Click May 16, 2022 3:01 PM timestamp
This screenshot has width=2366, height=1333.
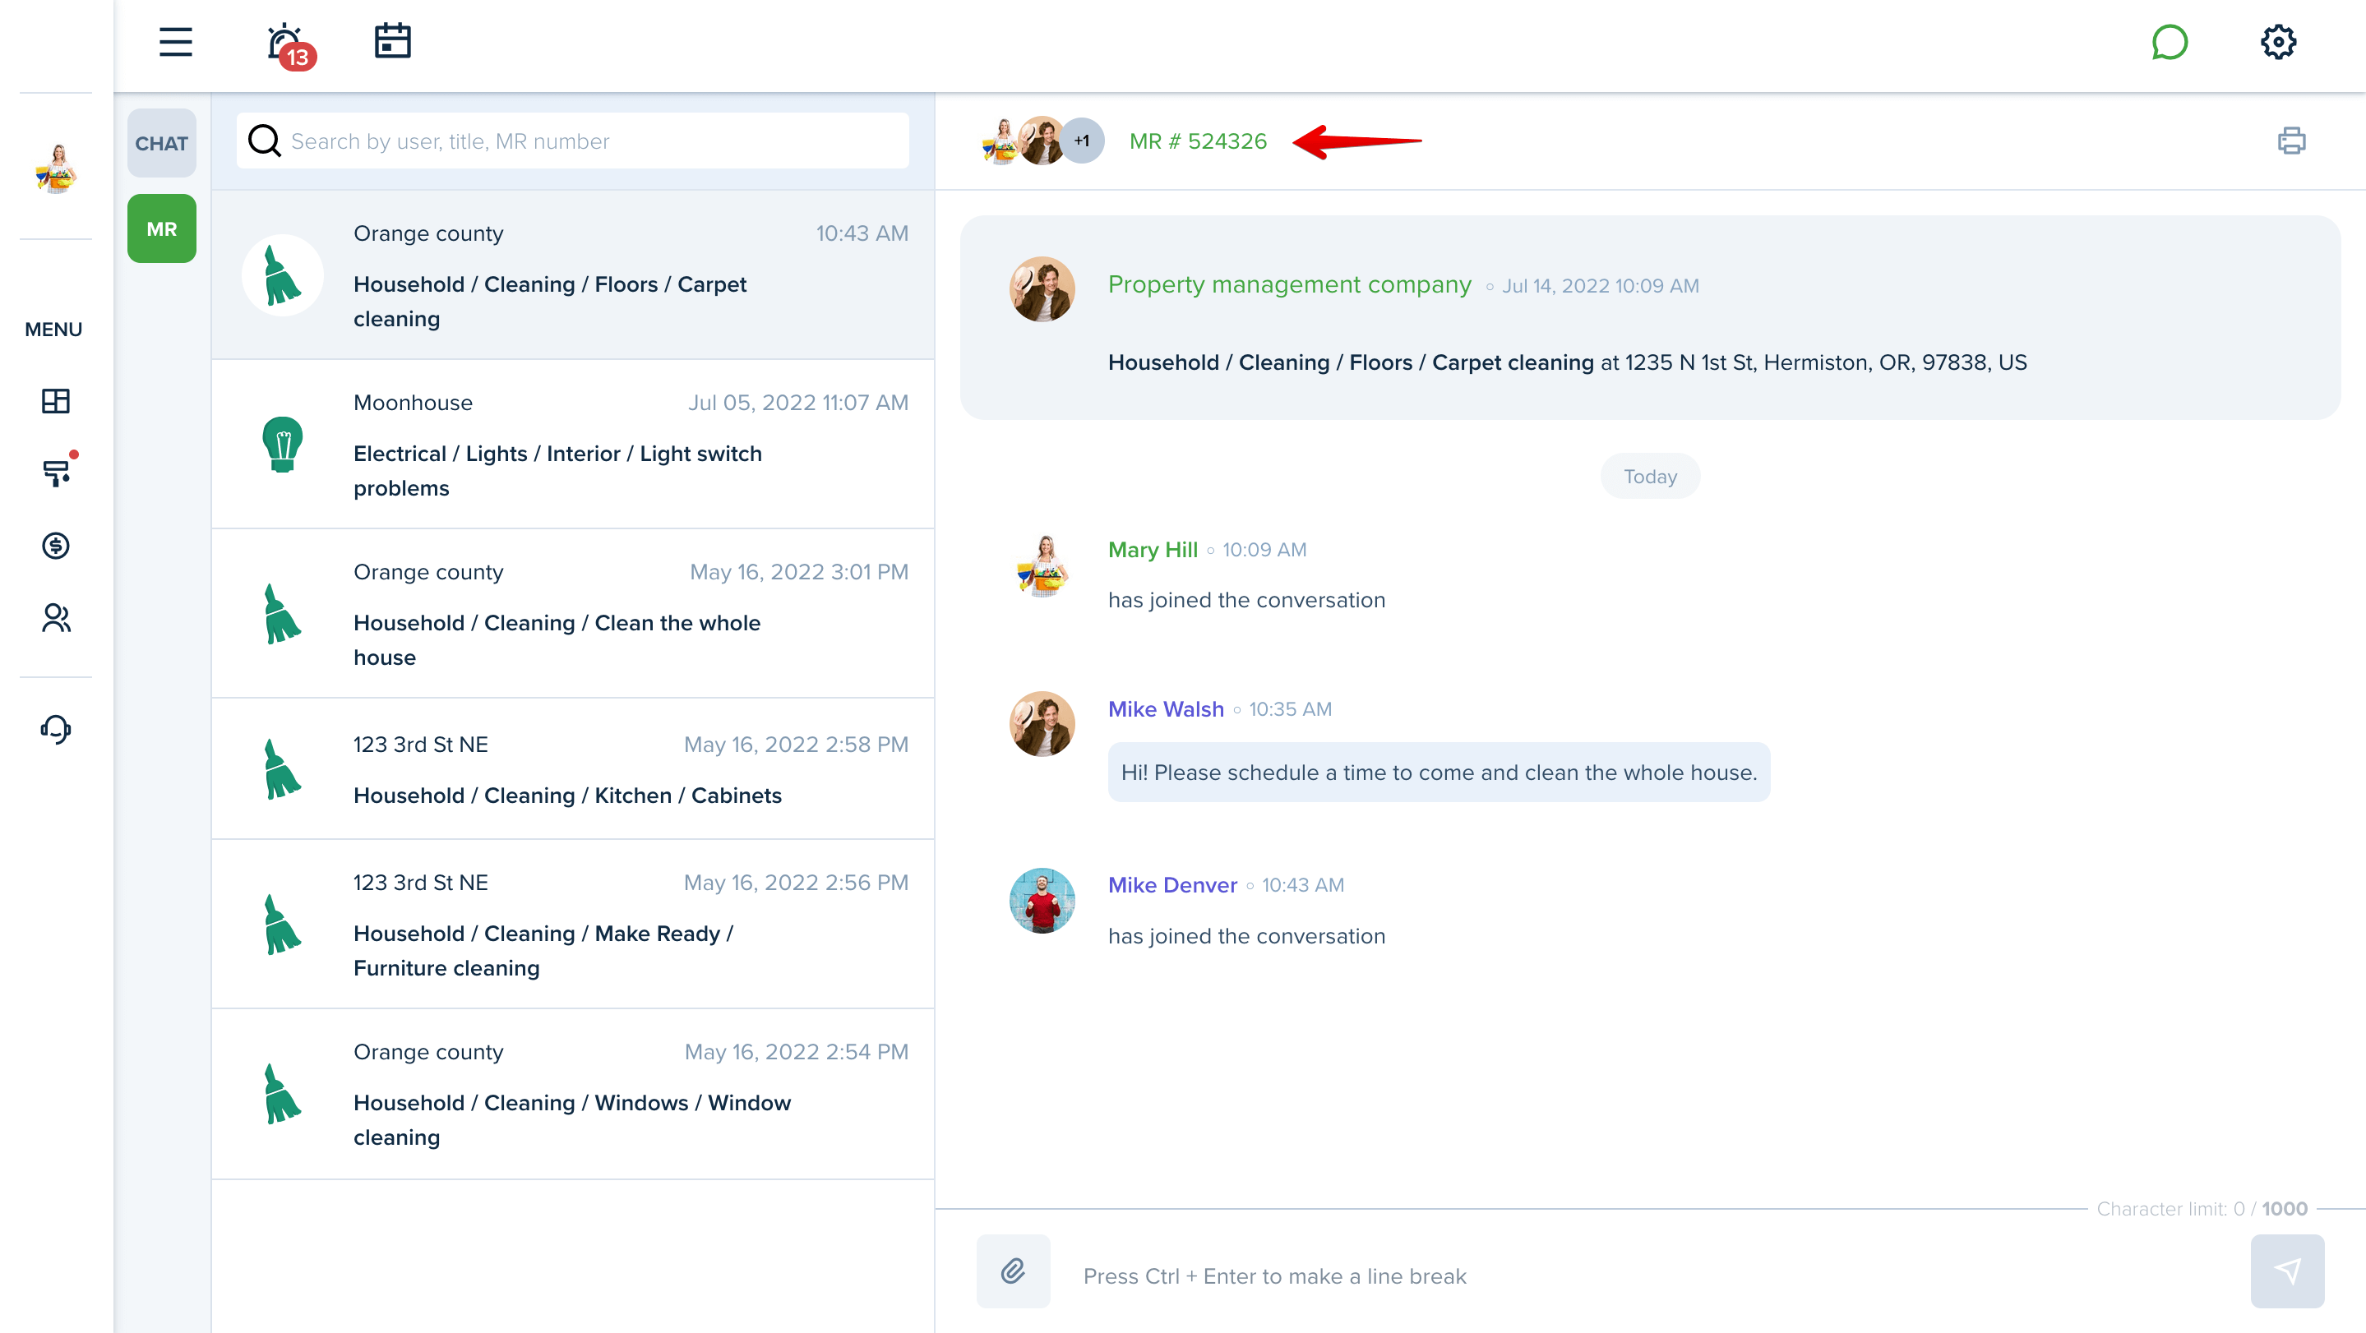tap(799, 571)
